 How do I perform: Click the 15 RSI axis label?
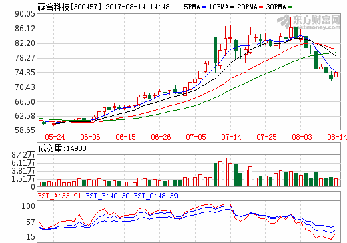[31, 237]
